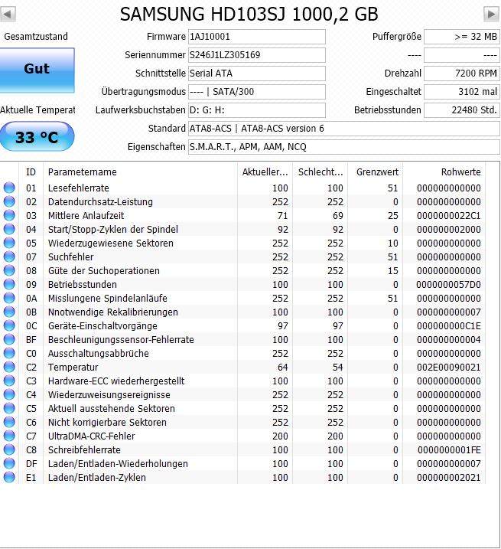Select the serial number field S246J1LZ305169
This screenshot has height=549, width=501.
pyautogui.click(x=257, y=55)
